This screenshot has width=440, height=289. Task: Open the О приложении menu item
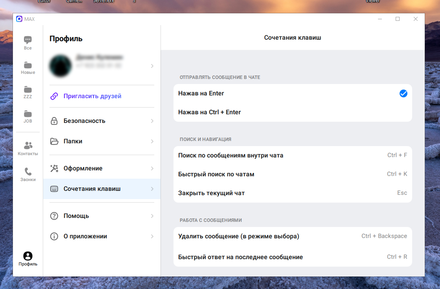tap(85, 236)
